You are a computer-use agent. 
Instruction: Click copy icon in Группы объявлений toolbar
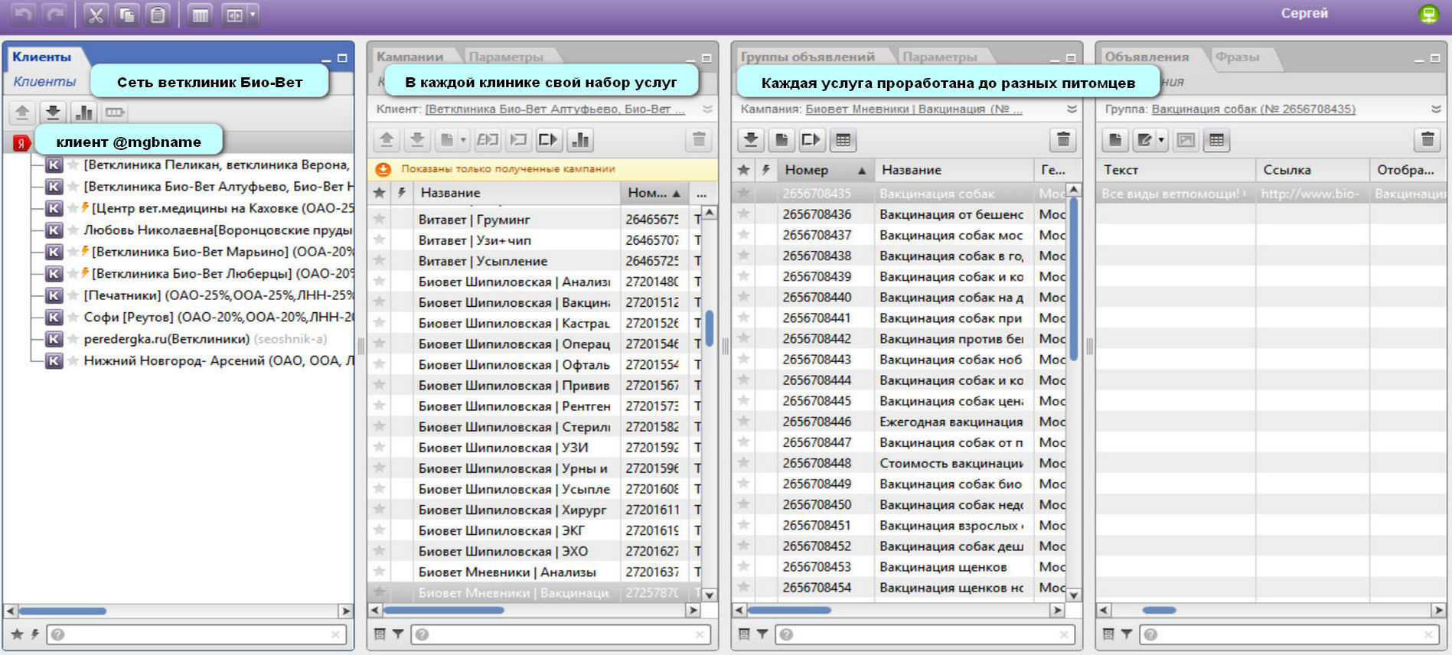tap(781, 140)
